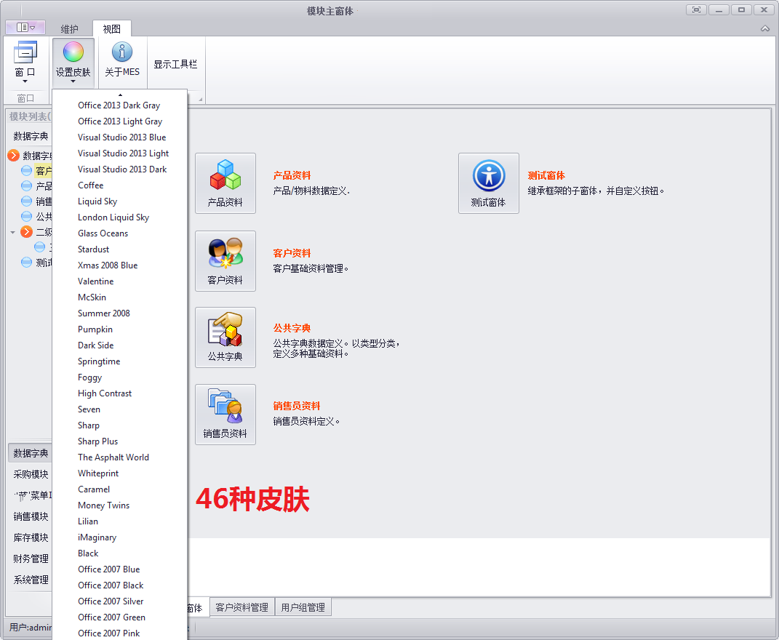Pick the Office 2007 Blue skin
This screenshot has width=779, height=640.
(x=119, y=569)
